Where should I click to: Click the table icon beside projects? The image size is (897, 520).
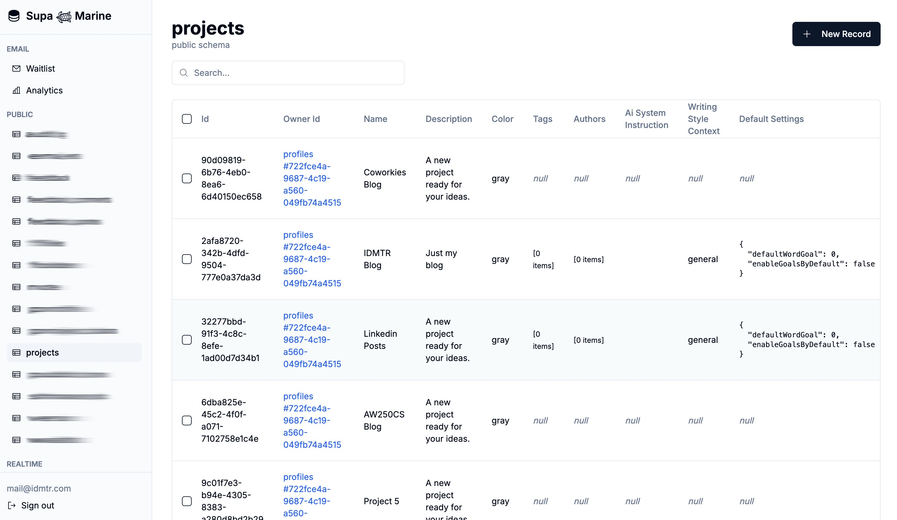click(x=16, y=353)
